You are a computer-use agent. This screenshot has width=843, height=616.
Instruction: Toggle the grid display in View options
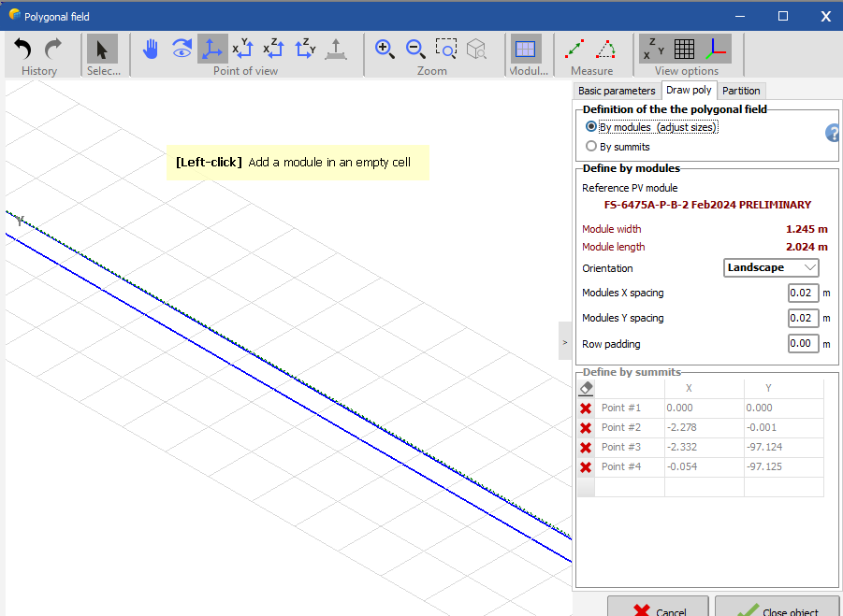pyautogui.click(x=684, y=49)
